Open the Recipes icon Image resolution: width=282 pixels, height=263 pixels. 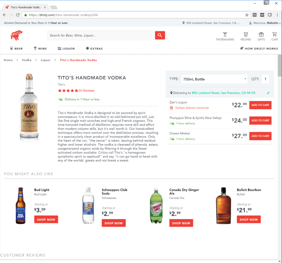click(246, 34)
